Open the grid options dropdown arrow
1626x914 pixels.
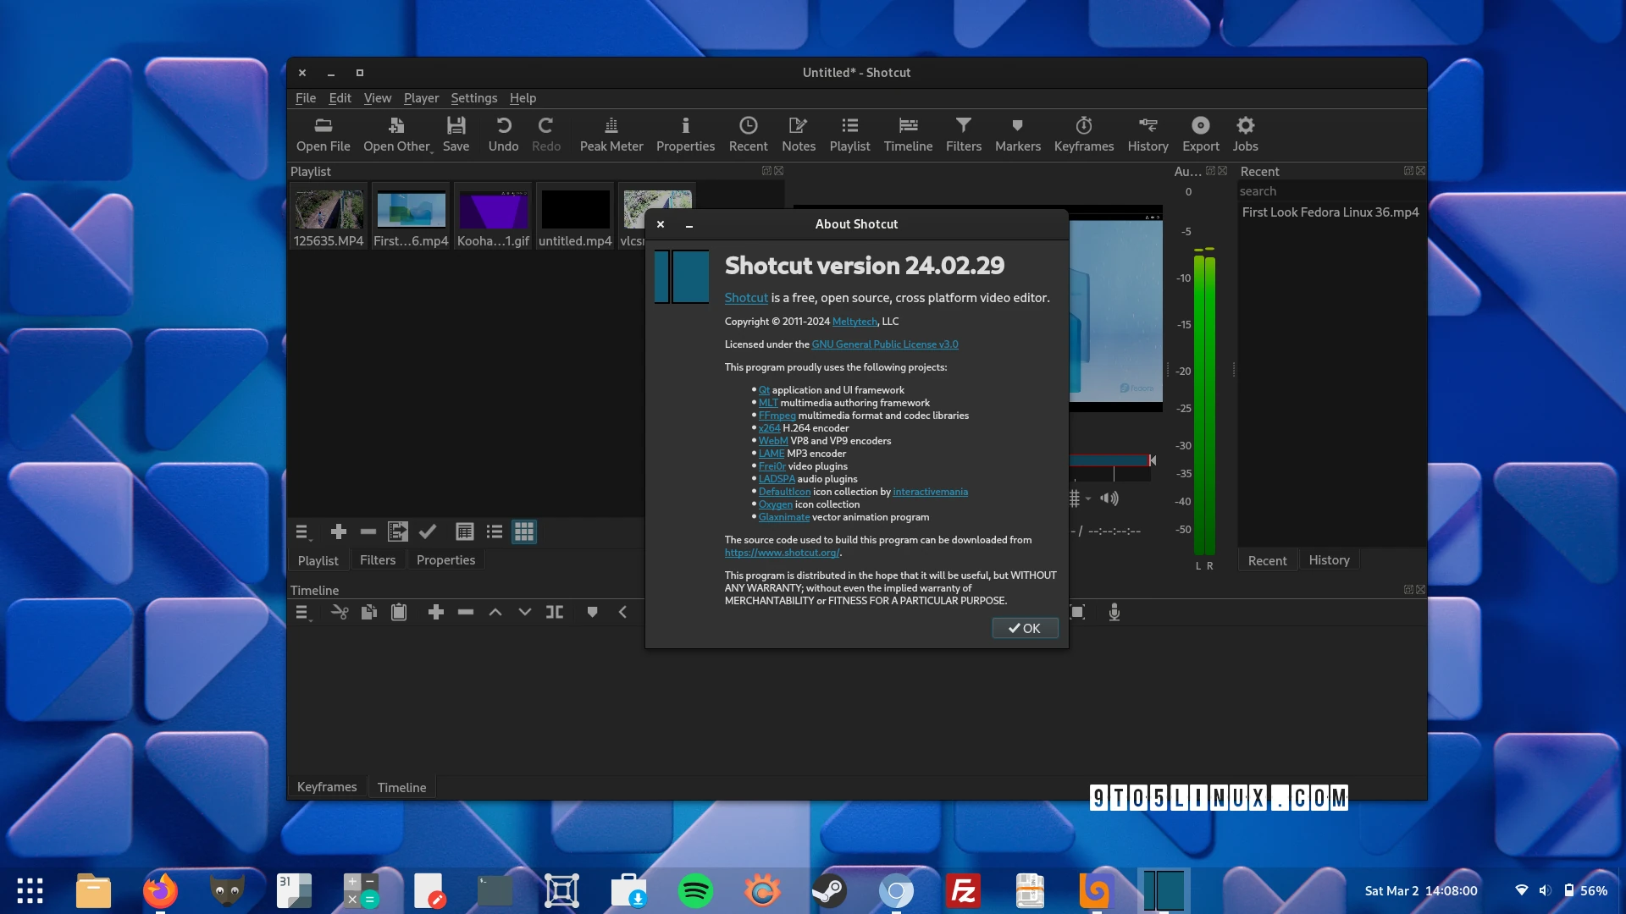(1090, 499)
